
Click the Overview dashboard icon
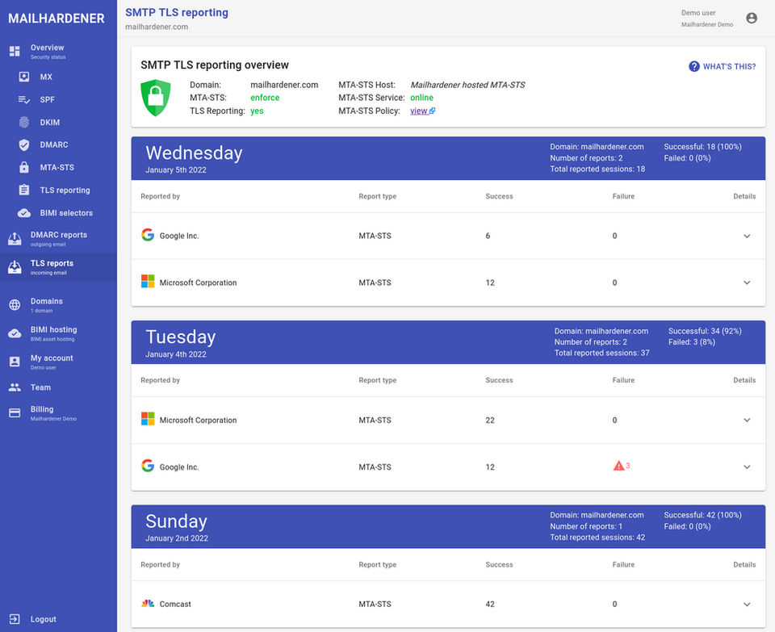point(15,51)
